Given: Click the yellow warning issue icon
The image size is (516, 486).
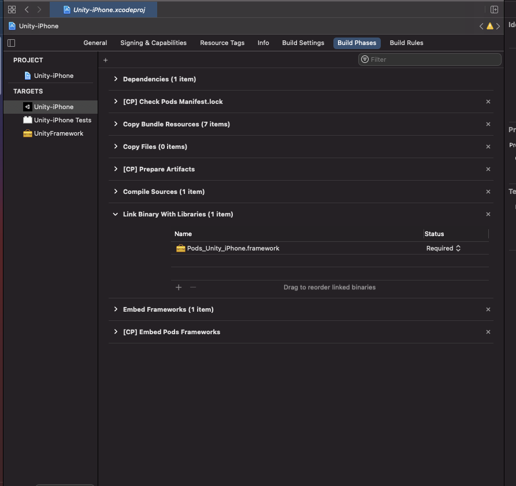Looking at the screenshot, I should pos(489,27).
